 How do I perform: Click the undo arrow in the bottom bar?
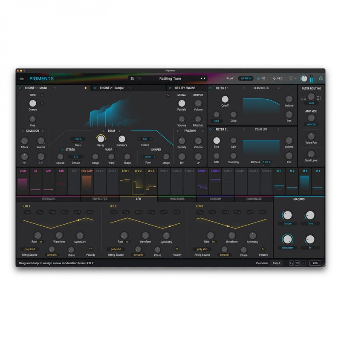[292, 263]
